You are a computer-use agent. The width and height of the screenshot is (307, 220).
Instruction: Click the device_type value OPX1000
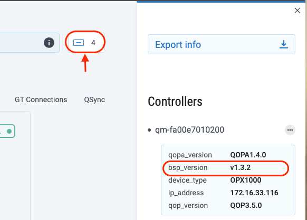pos(246,180)
